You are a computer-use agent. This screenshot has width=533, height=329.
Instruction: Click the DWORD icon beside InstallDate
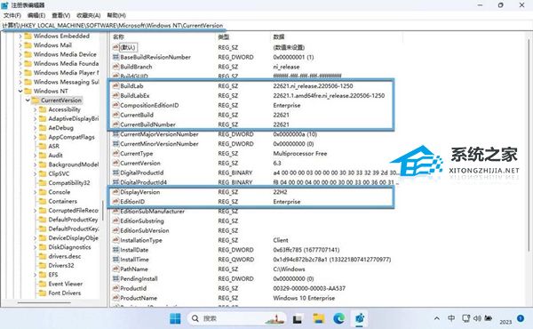pos(115,250)
